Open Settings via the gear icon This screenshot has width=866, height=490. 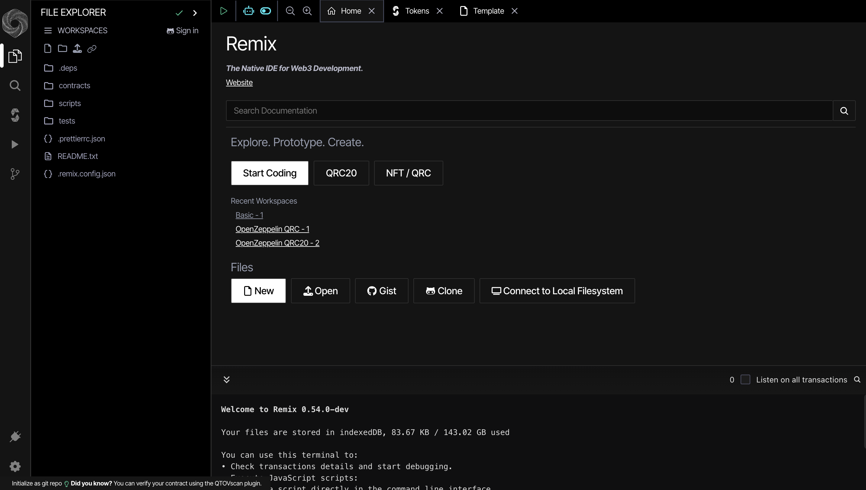pos(15,466)
